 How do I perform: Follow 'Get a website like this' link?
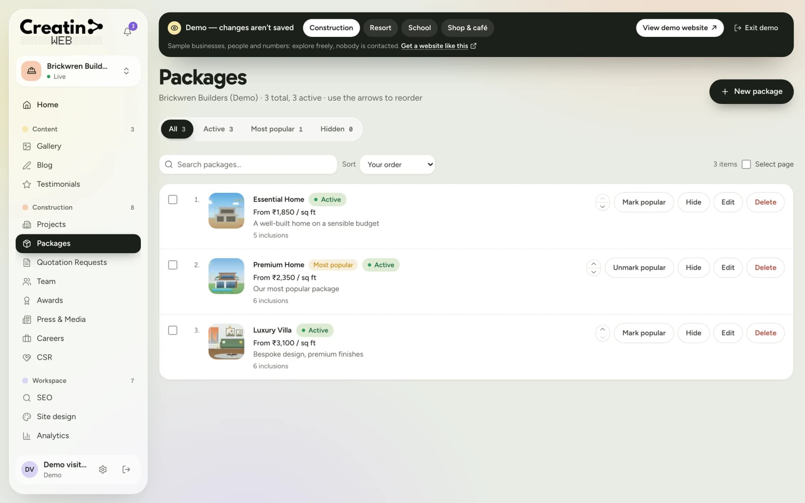click(439, 46)
